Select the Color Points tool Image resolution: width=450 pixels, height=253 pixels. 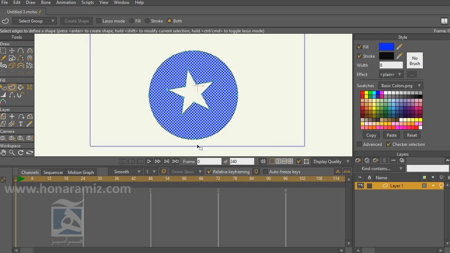coord(3,102)
